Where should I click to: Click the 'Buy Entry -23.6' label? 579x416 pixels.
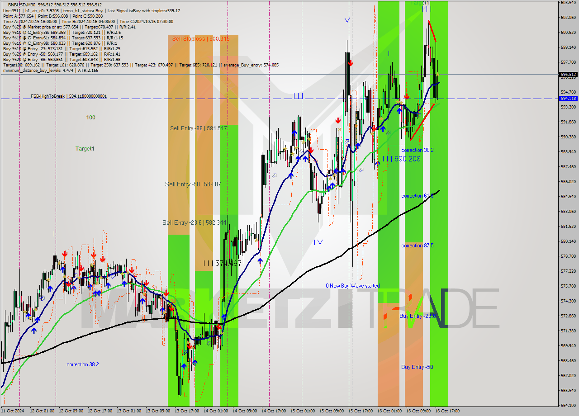click(418, 316)
